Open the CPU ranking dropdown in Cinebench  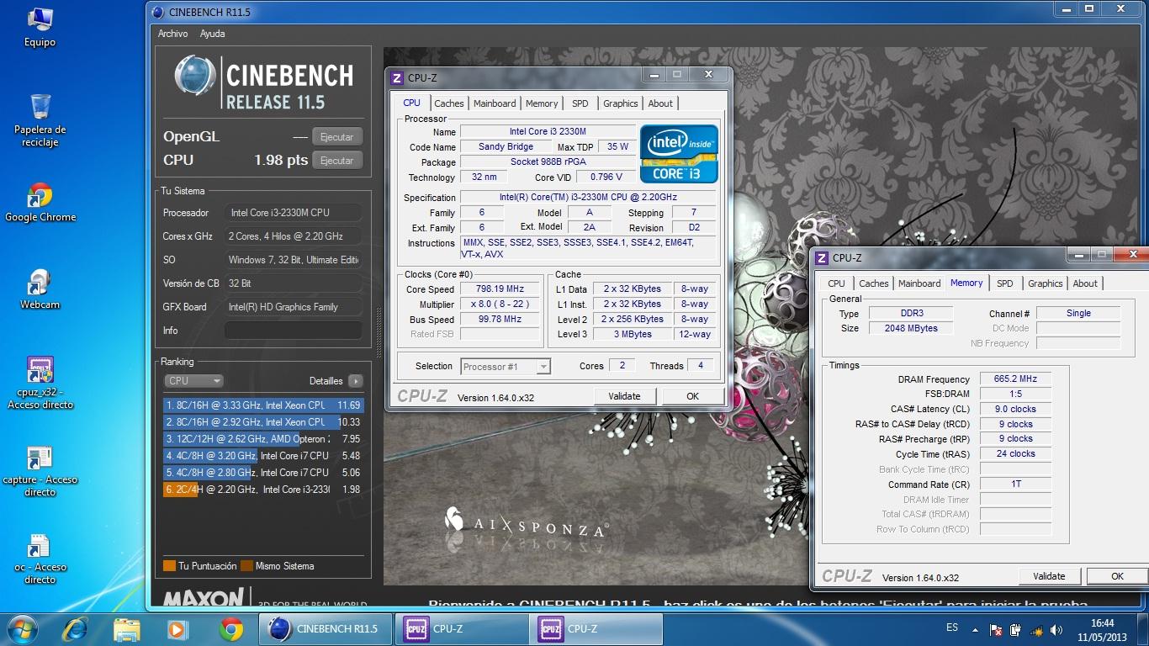193,380
